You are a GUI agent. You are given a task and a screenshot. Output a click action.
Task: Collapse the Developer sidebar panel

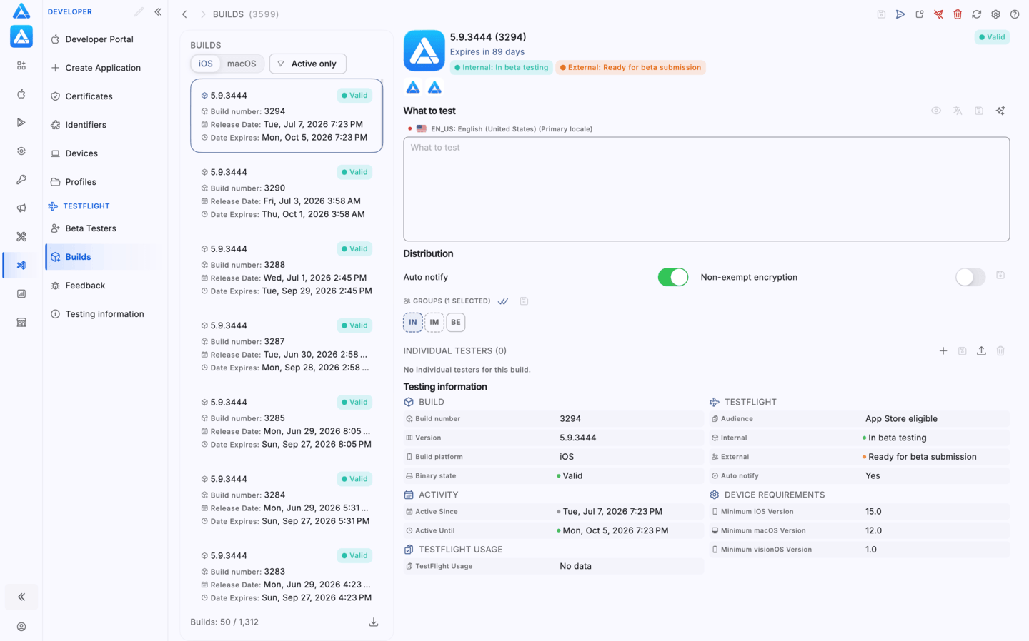pos(158,12)
